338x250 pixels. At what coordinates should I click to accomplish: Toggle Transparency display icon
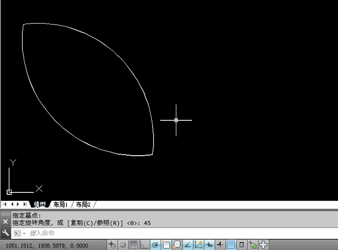[x=231, y=245]
